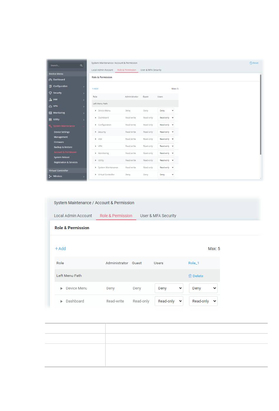Expand the Dashboard row in the lower enlarged table
The height and width of the screenshot is (411, 279).
(x=61, y=302)
